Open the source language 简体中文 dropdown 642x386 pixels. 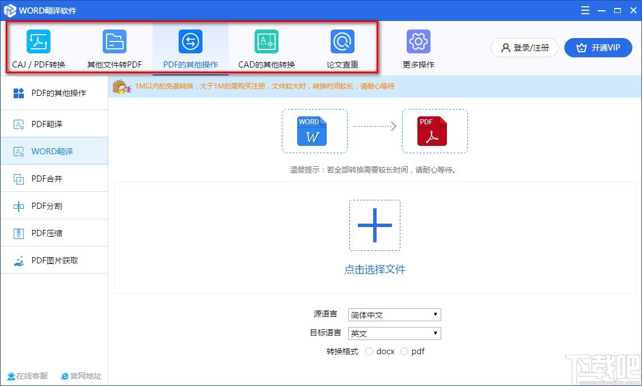point(394,314)
